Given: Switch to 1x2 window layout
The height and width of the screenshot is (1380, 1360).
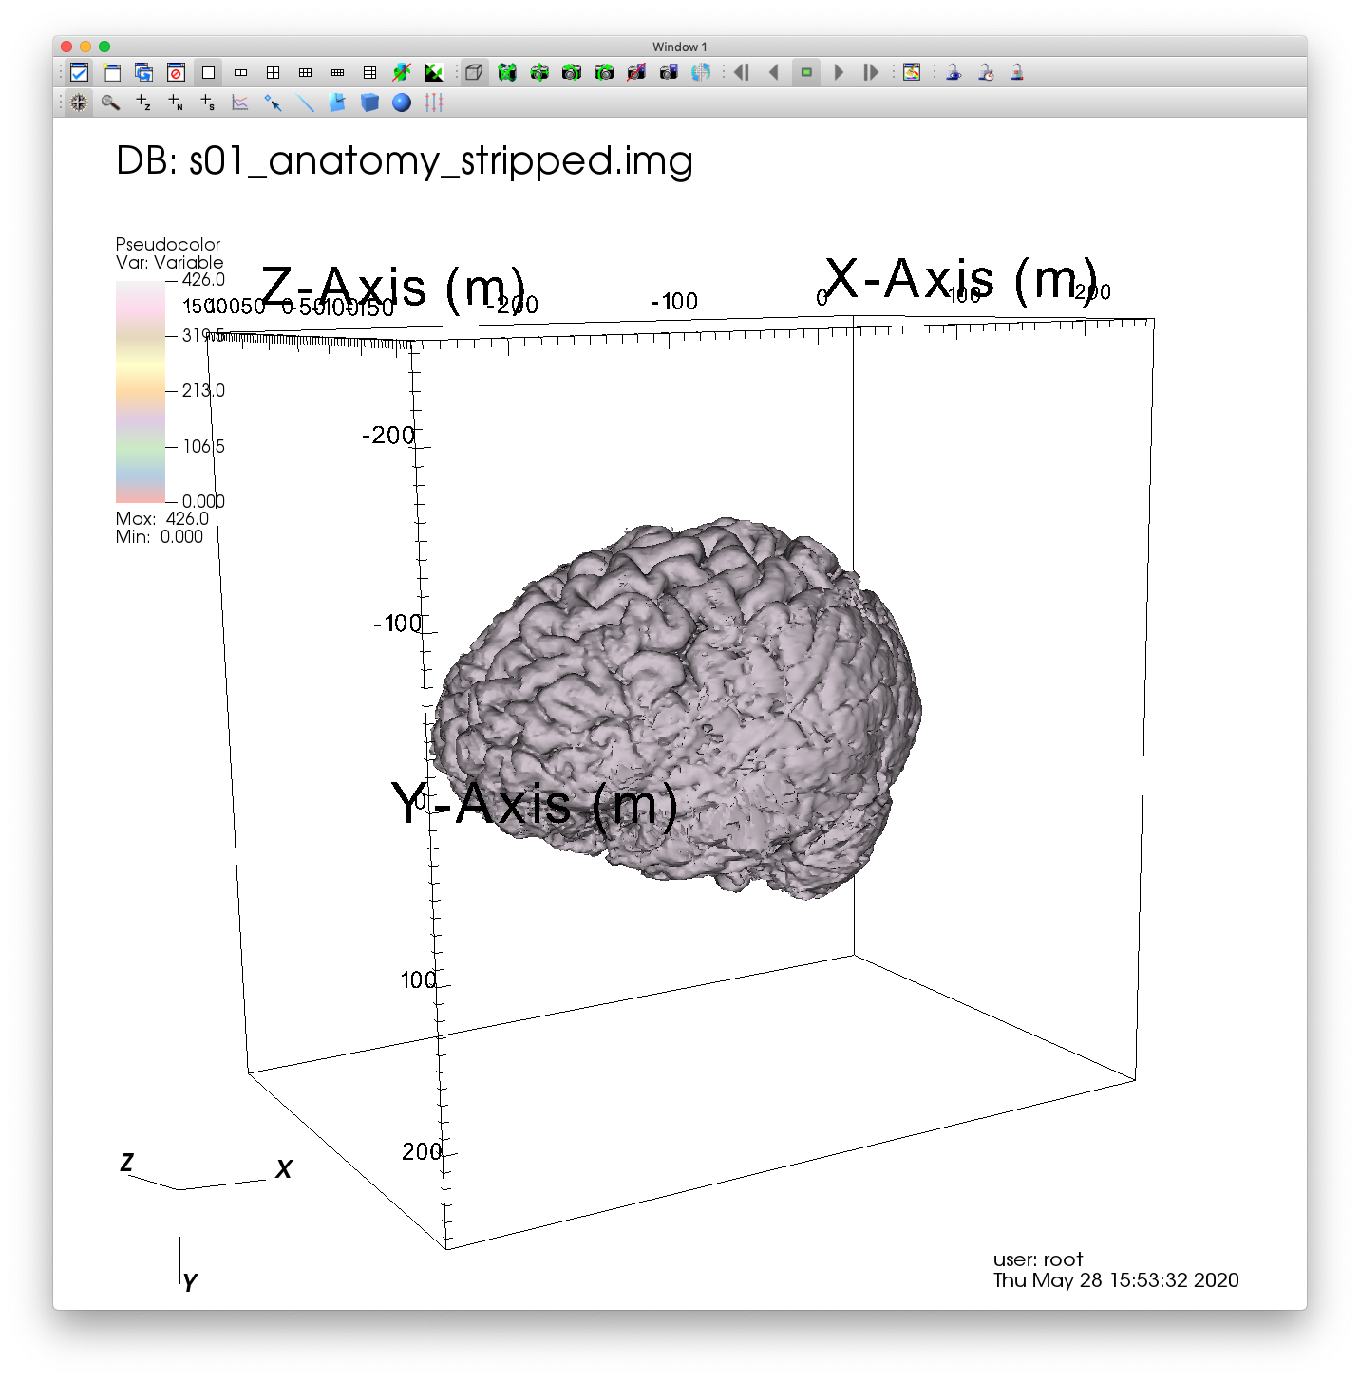Looking at the screenshot, I should [240, 72].
